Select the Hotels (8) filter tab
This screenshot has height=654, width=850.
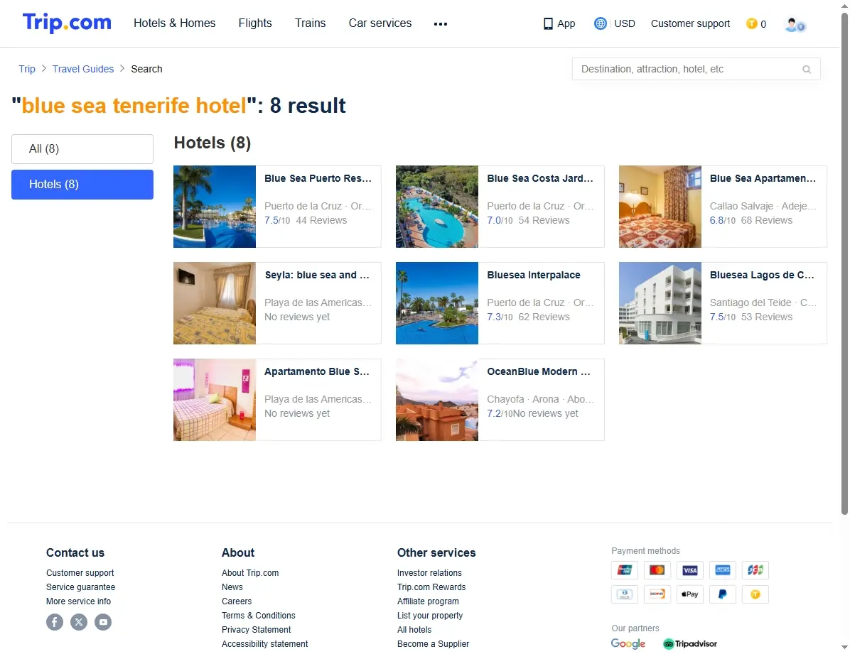[82, 185]
